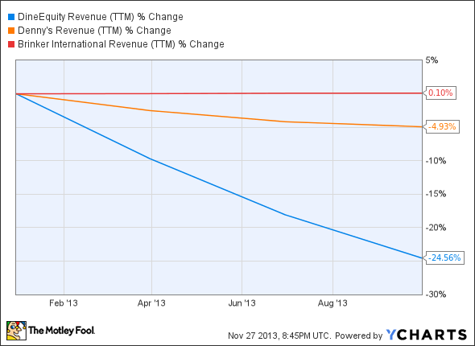475x346 pixels.
Task: Click the -4.93% end value tag
Action: 442,126
